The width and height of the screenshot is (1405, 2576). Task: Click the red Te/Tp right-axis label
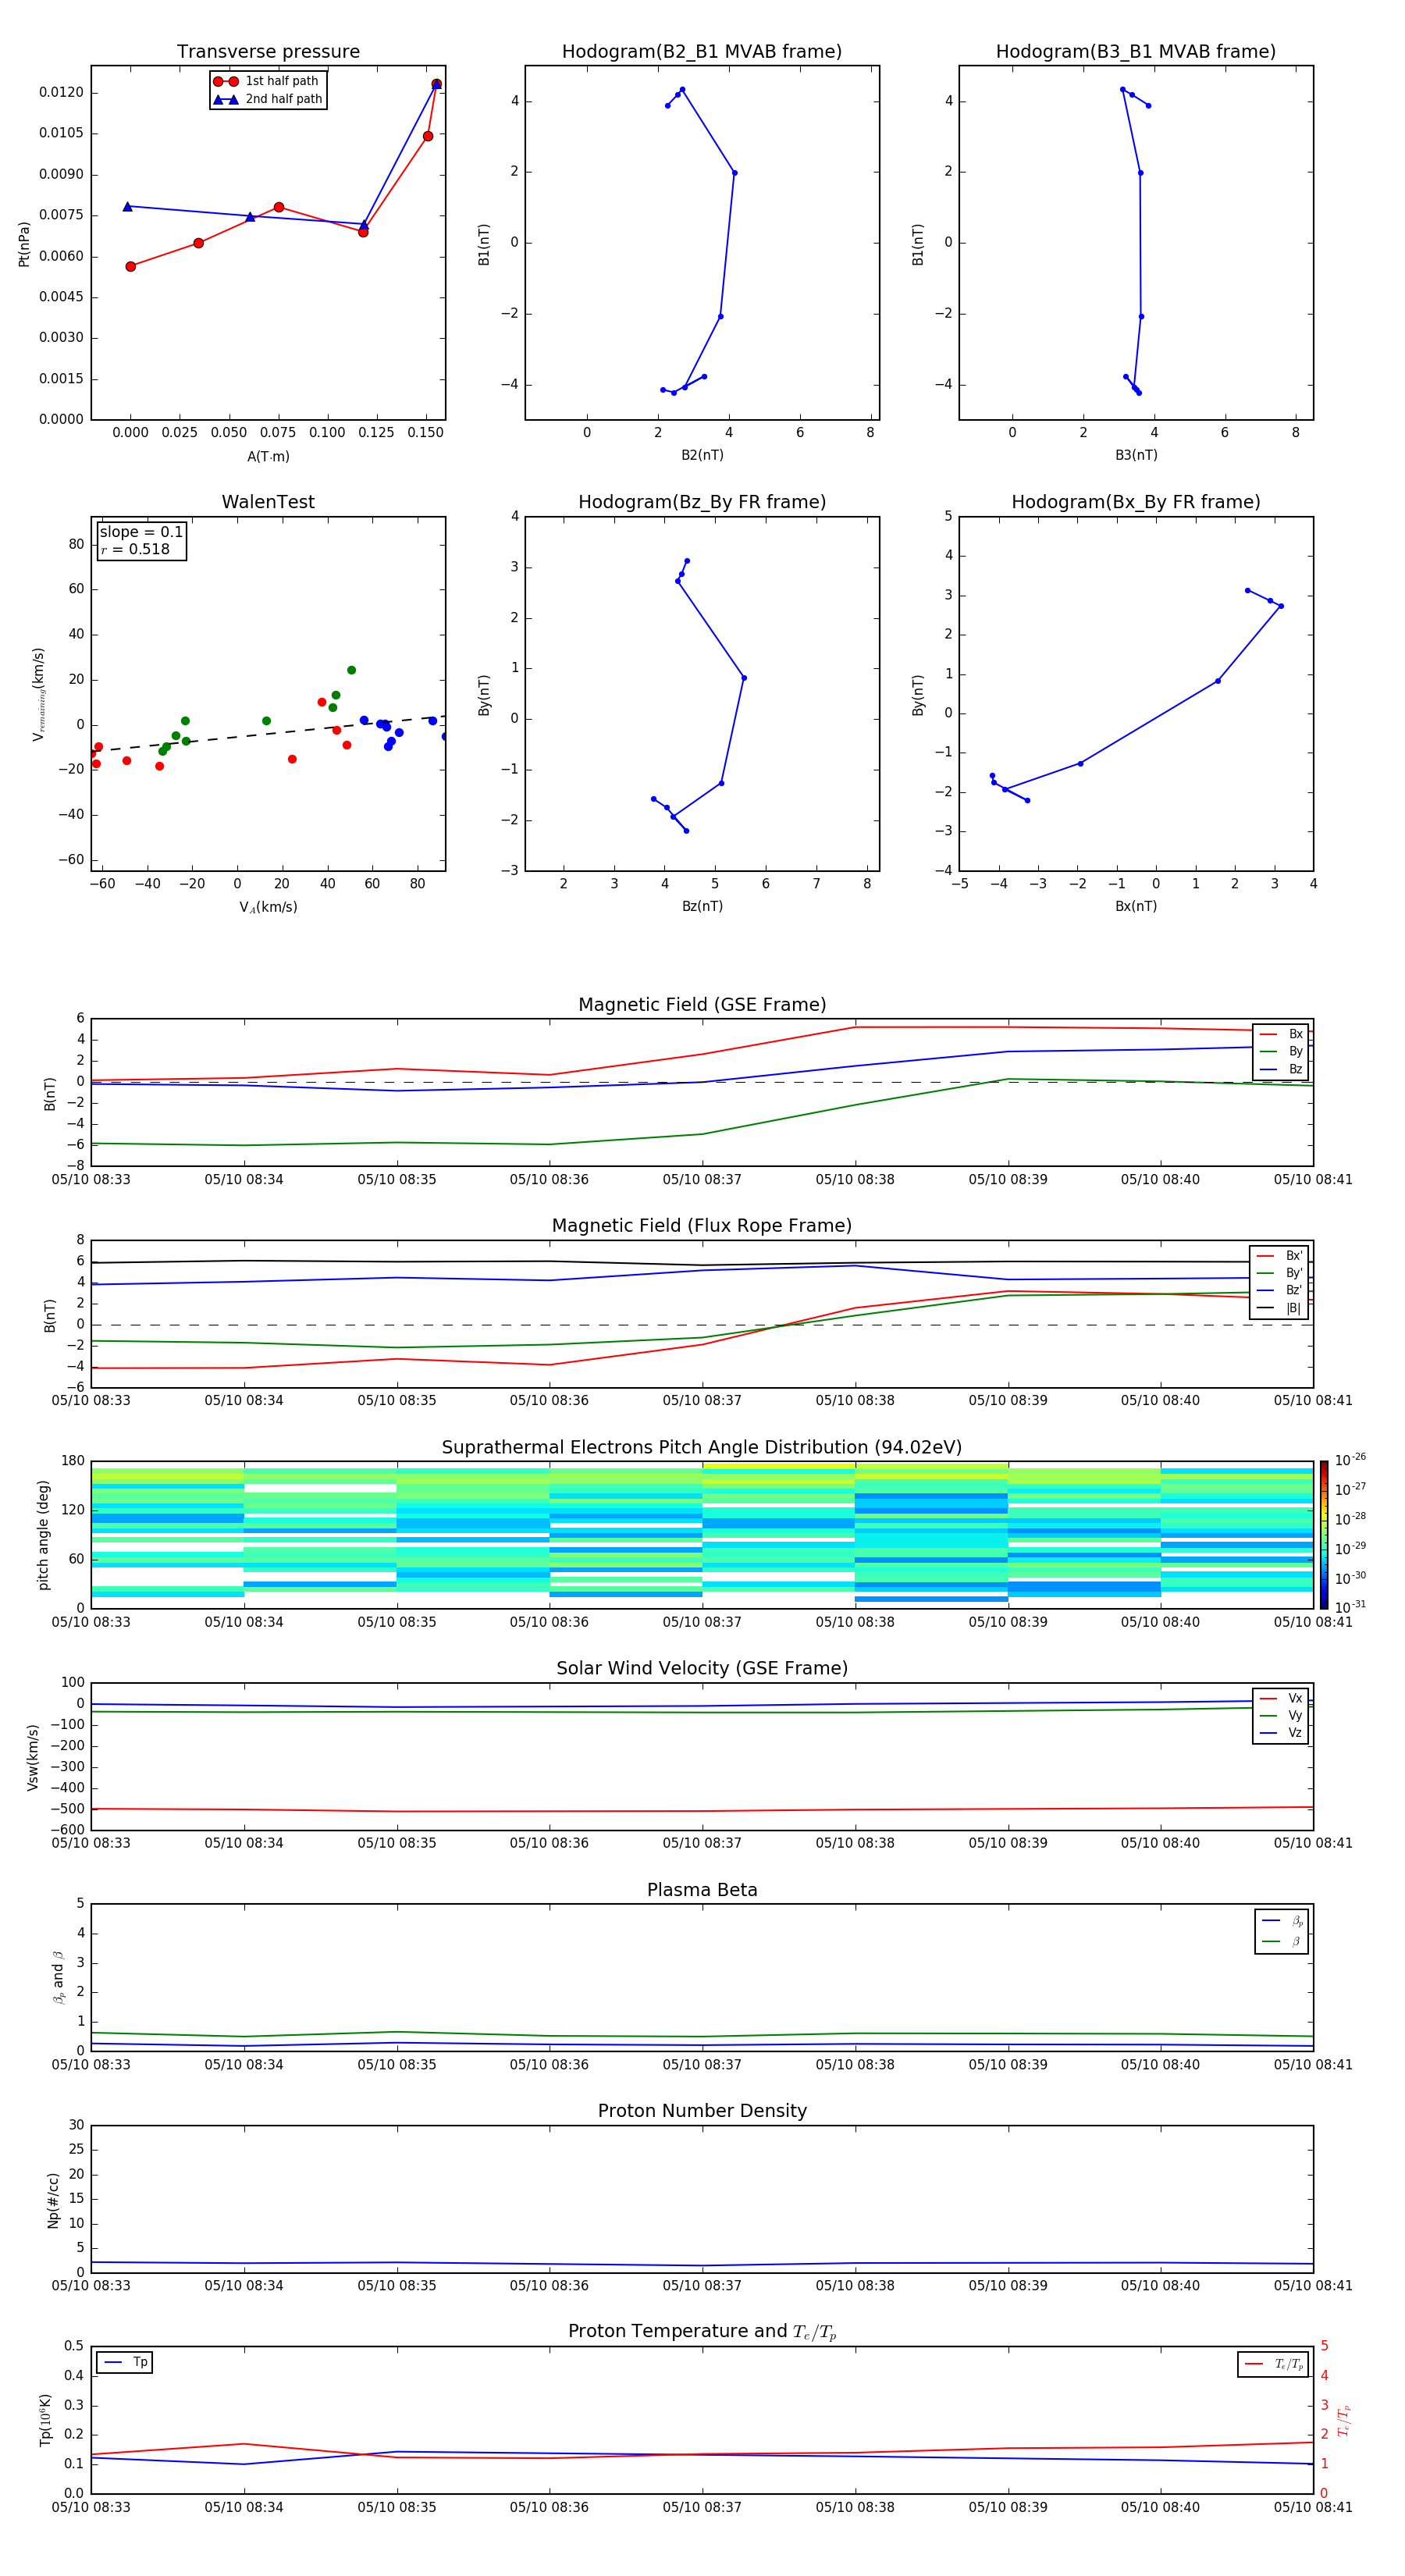(x=1344, y=2420)
